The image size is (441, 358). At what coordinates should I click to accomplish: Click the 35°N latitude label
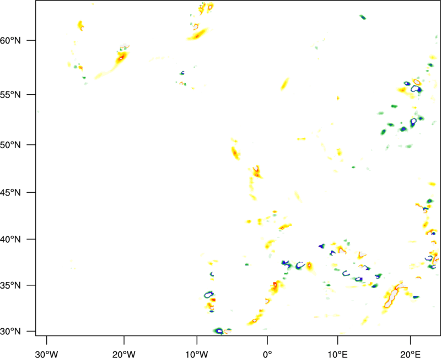point(10,285)
